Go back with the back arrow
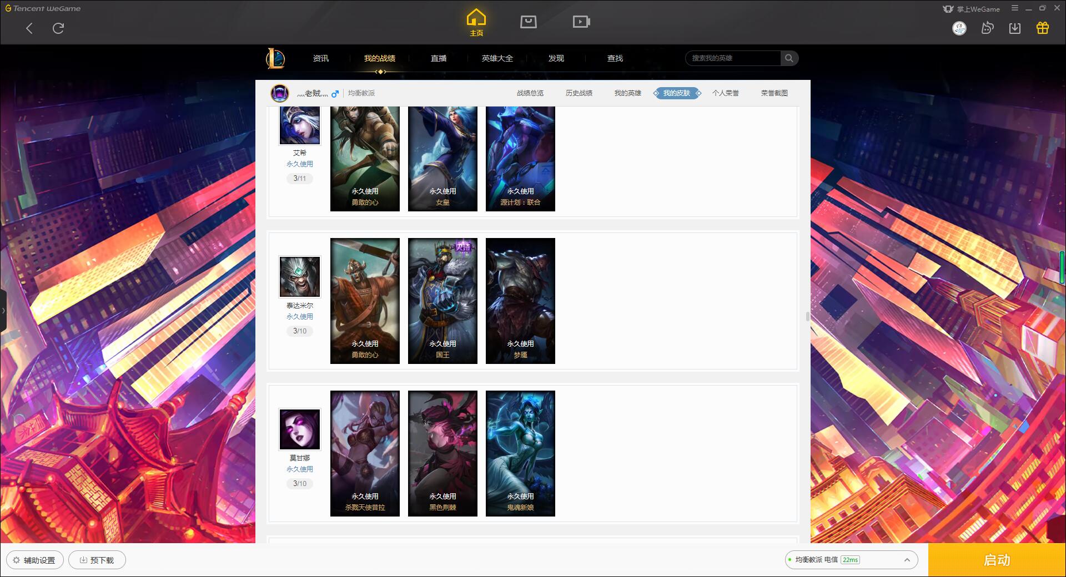Image resolution: width=1066 pixels, height=577 pixels. pos(29,28)
